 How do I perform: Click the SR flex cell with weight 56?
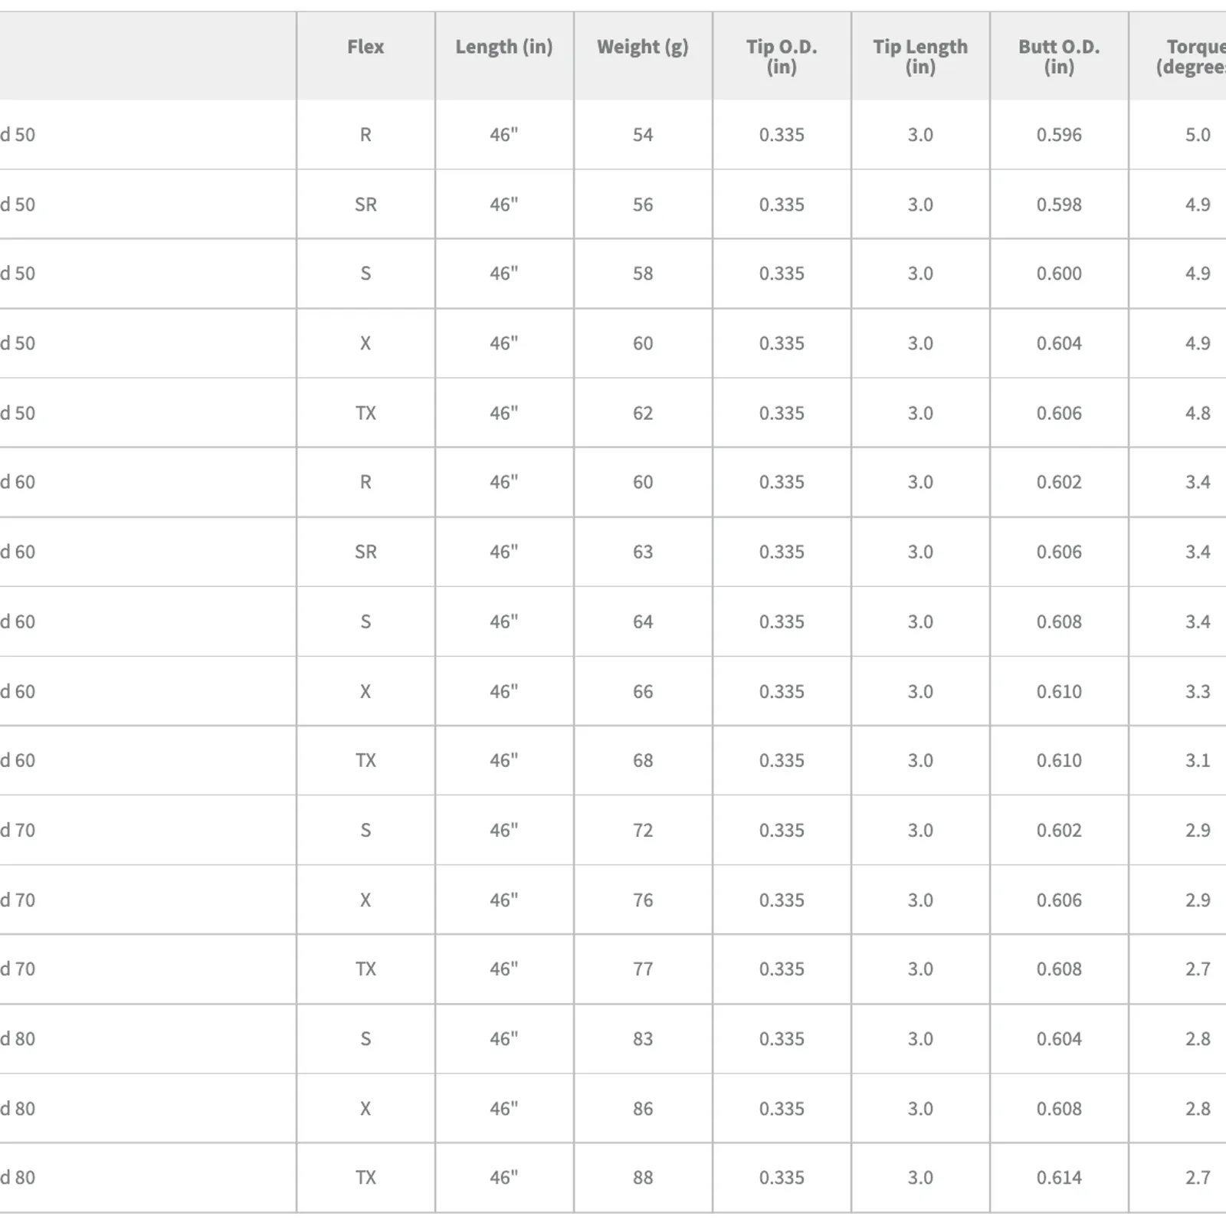366,205
